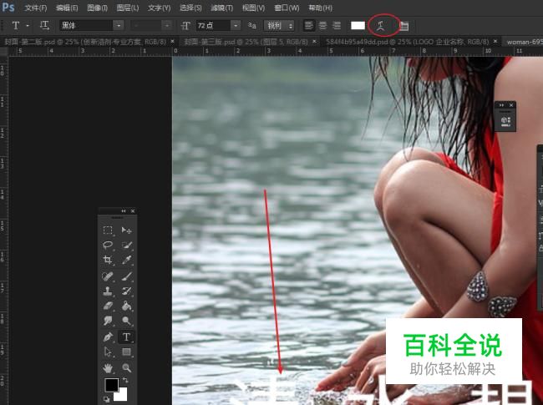Select the Rectangular Marquee tool

pos(108,230)
